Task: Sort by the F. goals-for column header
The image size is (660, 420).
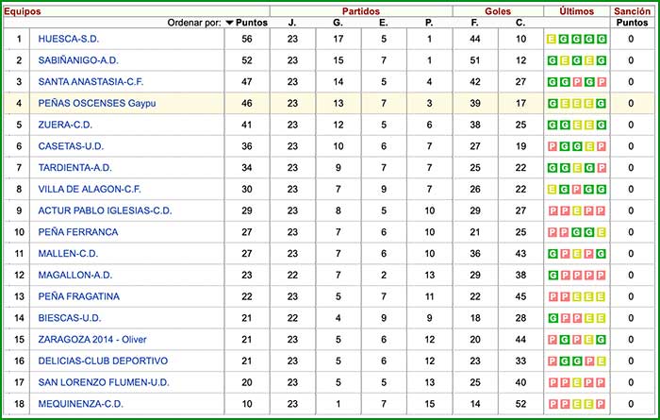Action: (476, 22)
